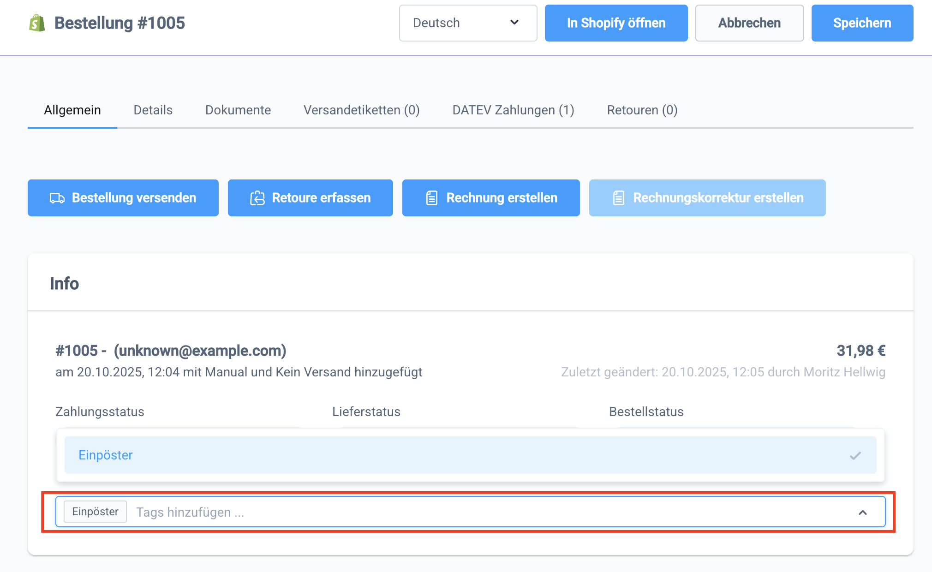
Task: Collapse the tags dropdown with chevron arrow
Action: [x=862, y=512]
